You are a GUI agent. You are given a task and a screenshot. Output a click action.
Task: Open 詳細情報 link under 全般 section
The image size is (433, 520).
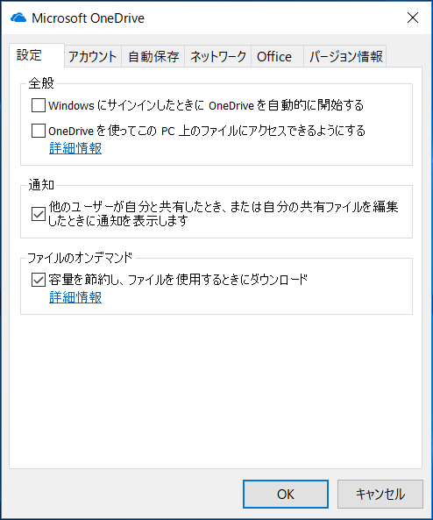(75, 148)
